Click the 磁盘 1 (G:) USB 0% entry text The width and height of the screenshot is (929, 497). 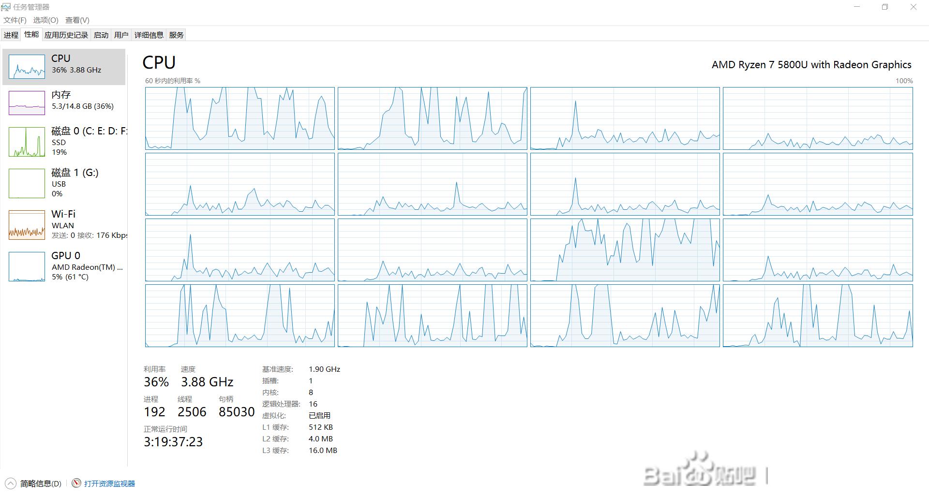[x=75, y=183]
